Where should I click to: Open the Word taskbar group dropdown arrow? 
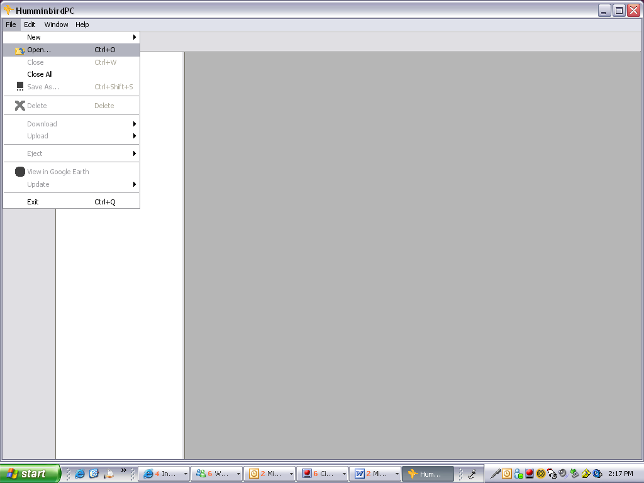click(397, 474)
